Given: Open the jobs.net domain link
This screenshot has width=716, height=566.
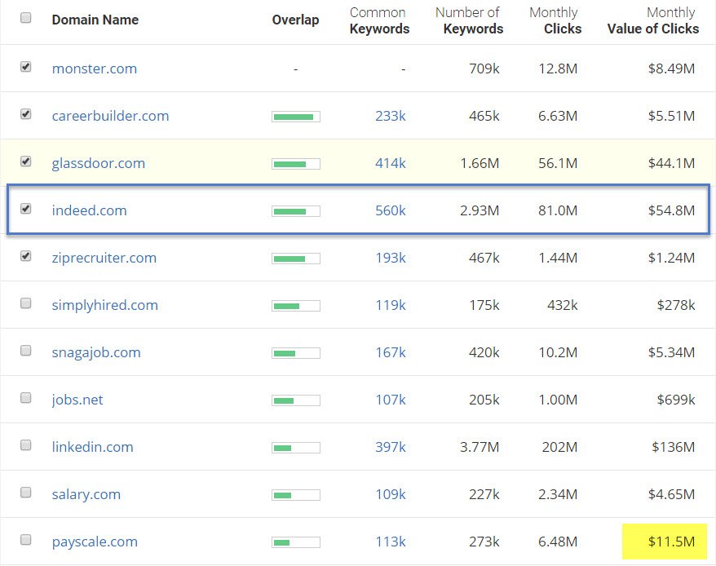Looking at the screenshot, I should click(x=77, y=400).
